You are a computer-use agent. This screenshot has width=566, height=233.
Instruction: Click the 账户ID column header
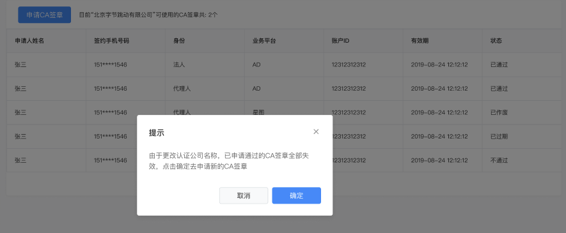coord(340,41)
